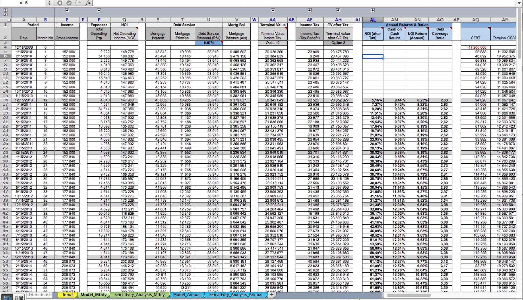The width and height of the screenshot is (523, 300).
Task: Select column header P
Action: pyautogui.click(x=99, y=20)
